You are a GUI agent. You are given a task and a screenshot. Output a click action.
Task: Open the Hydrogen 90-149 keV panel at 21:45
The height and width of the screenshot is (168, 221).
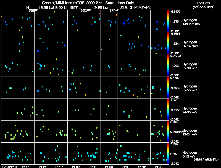pos(159,43)
